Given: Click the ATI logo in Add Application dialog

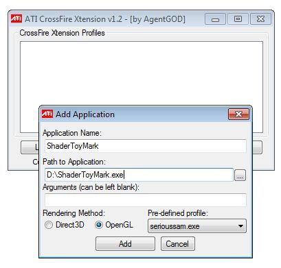Looking at the screenshot, I should 47,114.
